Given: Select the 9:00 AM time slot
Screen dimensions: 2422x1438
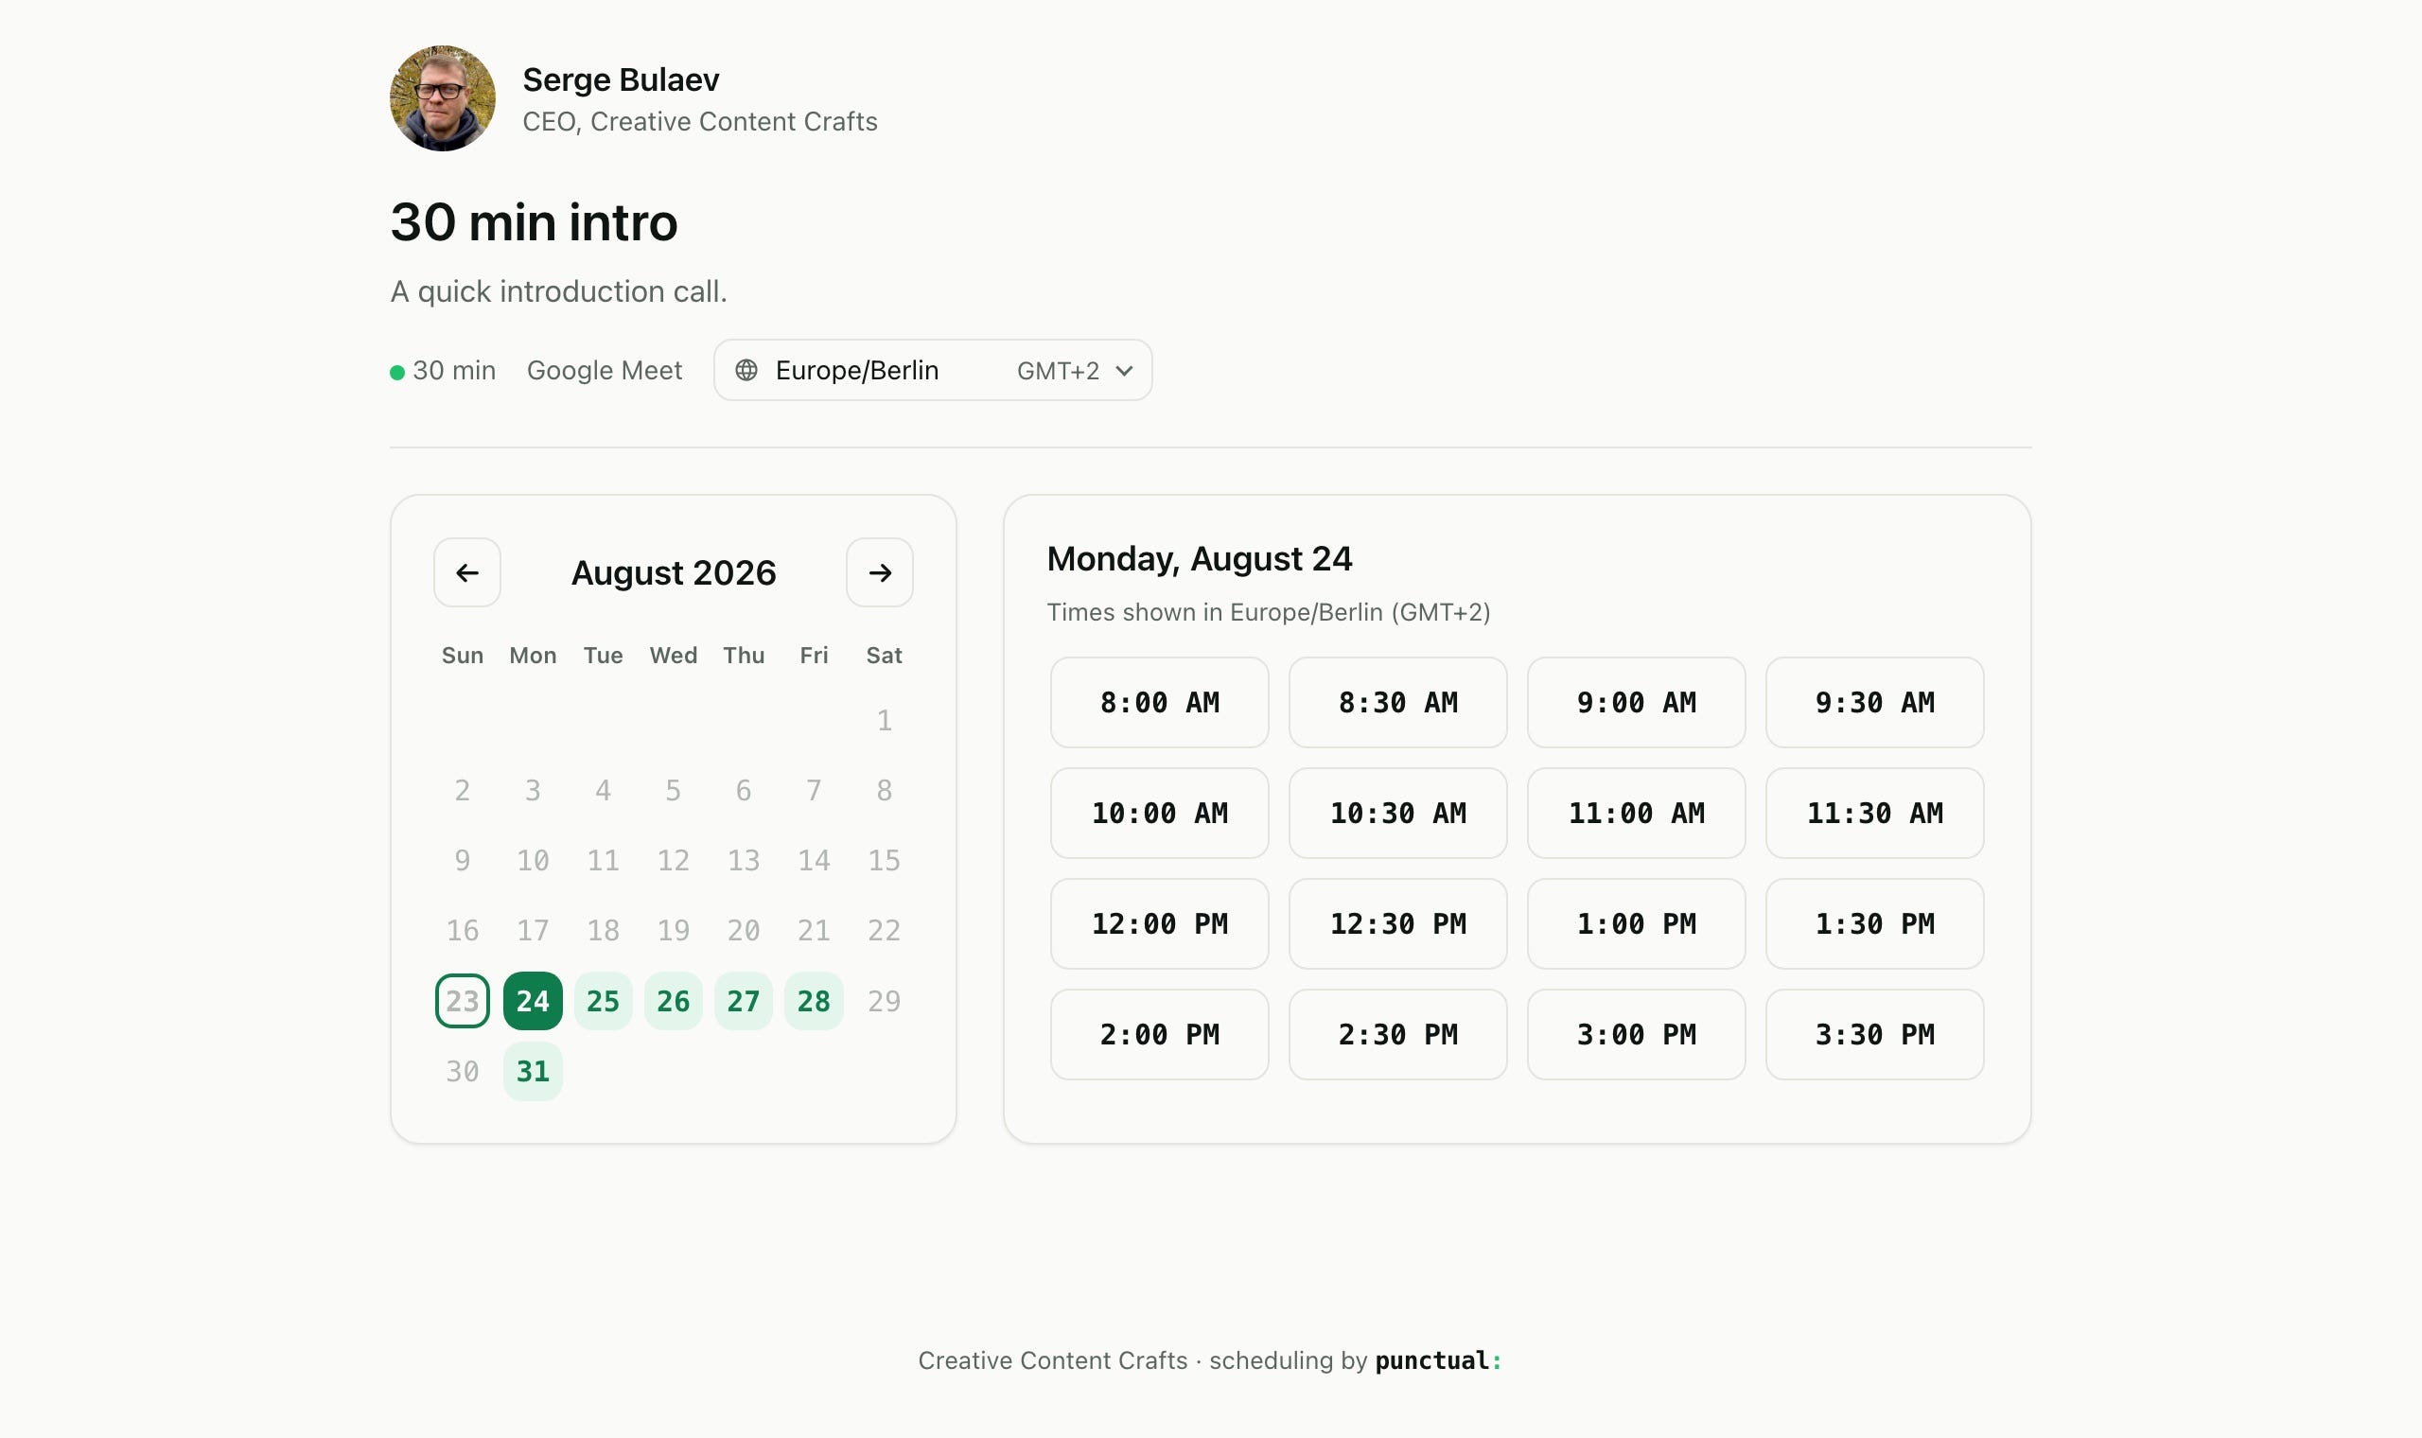Looking at the screenshot, I should tap(1637, 703).
